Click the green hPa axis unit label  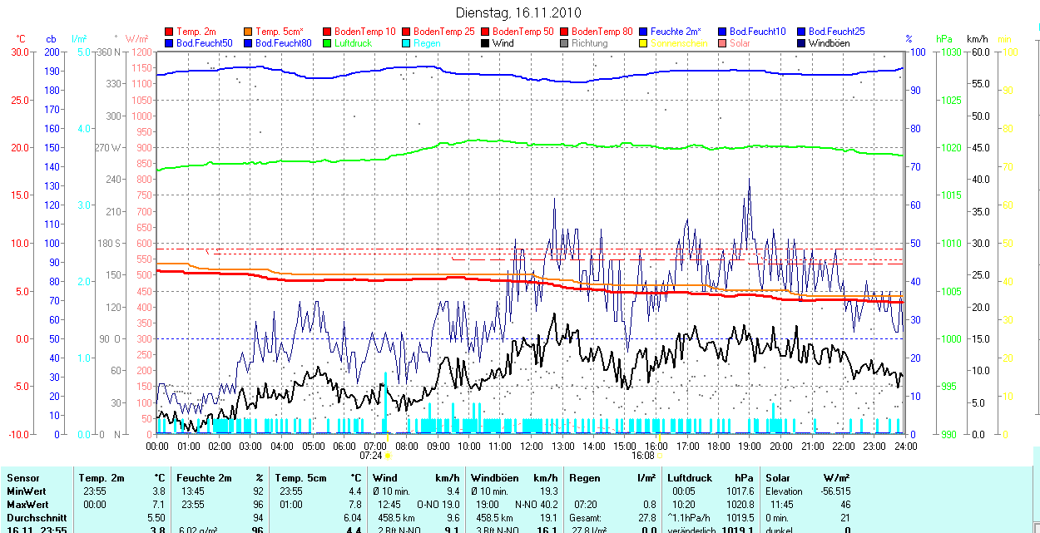[x=943, y=39]
